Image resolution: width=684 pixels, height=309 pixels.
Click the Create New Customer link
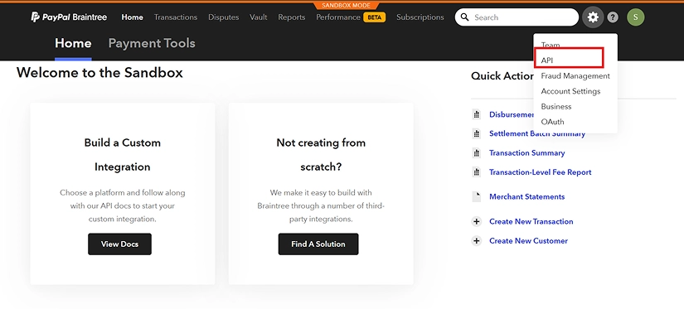(529, 240)
